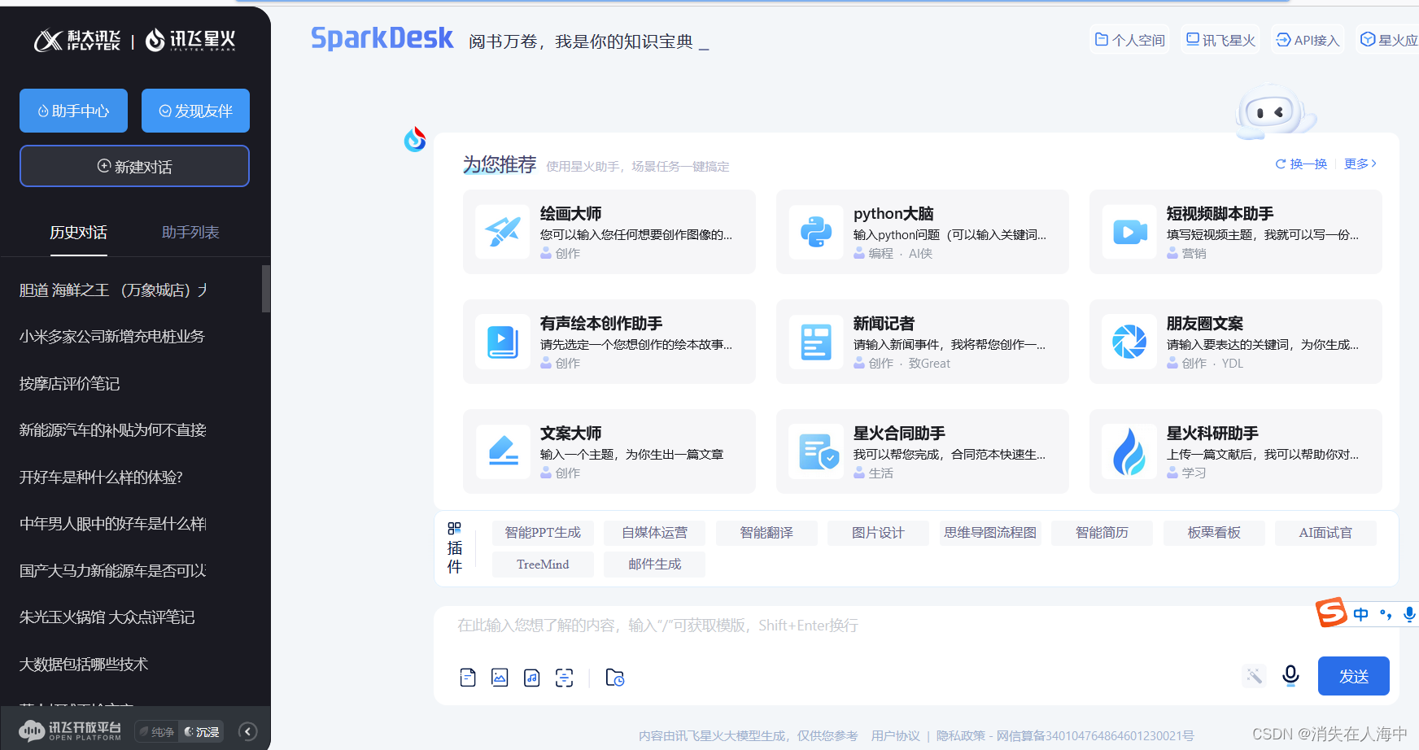The height and width of the screenshot is (750, 1419).
Task: Select the 智能翻译 plugin
Action: [x=766, y=533]
